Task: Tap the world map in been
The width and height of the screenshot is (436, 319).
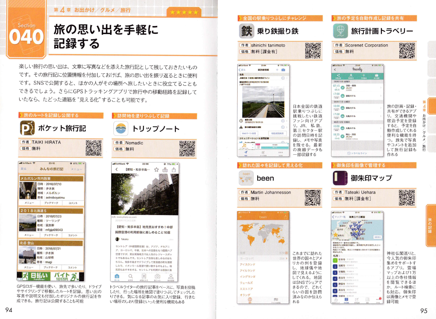Action: tap(263, 235)
